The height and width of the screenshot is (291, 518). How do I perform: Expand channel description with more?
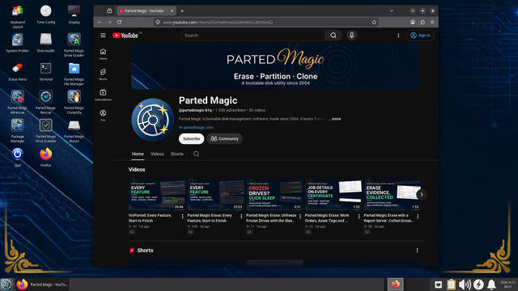335,119
